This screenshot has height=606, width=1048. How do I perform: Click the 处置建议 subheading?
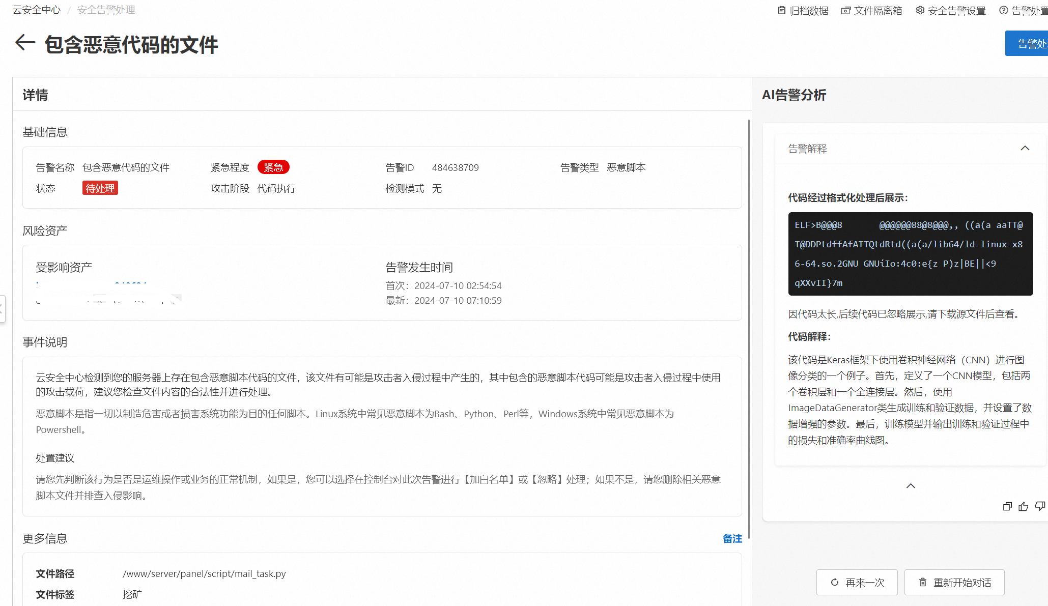coord(55,458)
